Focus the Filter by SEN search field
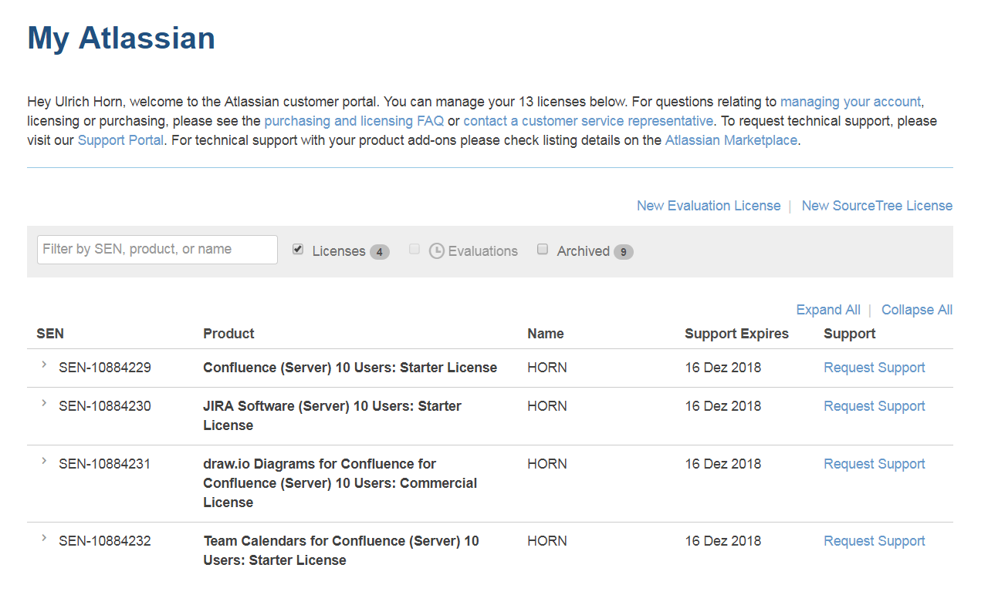This screenshot has width=988, height=605. (x=157, y=250)
